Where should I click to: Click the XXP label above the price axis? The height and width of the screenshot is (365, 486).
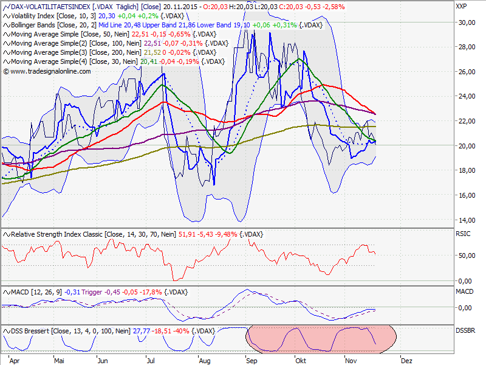[x=462, y=6]
